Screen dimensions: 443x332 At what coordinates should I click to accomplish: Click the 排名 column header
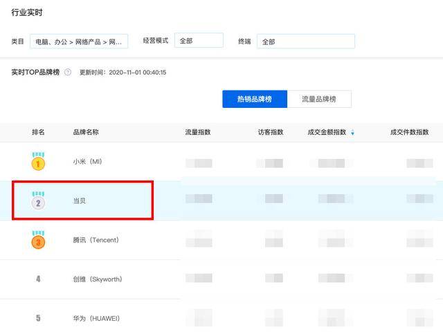(x=38, y=132)
